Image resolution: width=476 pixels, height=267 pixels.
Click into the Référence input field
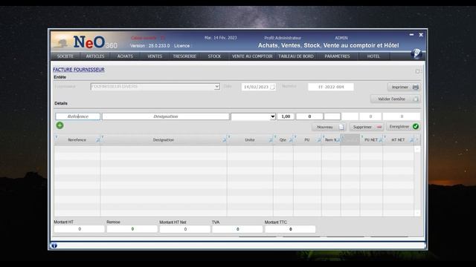77,116
